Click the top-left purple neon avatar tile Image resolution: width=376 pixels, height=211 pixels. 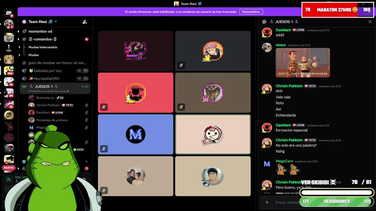(136, 51)
